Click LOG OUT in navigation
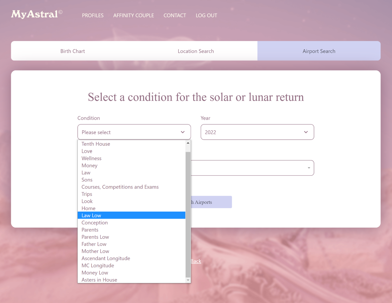The height and width of the screenshot is (303, 392). pyautogui.click(x=206, y=15)
